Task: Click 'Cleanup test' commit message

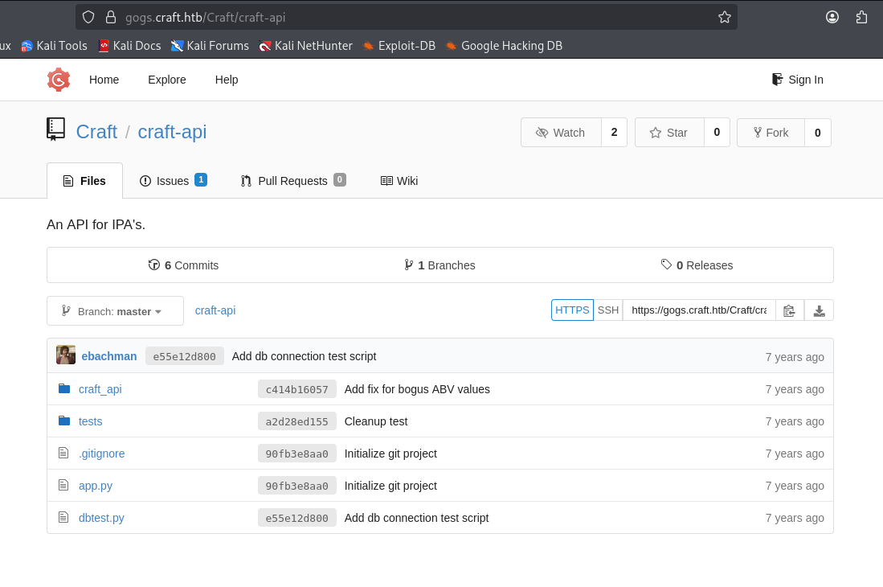Action: pyautogui.click(x=376, y=421)
